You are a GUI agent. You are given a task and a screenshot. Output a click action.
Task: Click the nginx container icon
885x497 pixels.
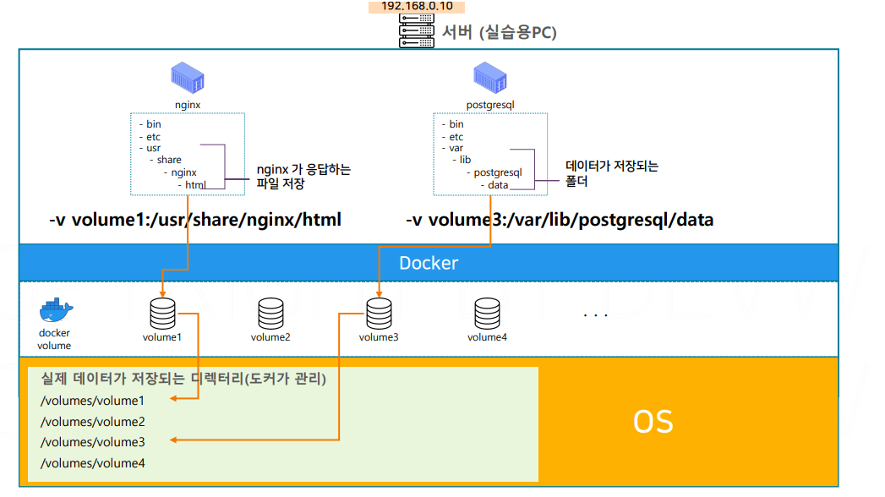(188, 78)
